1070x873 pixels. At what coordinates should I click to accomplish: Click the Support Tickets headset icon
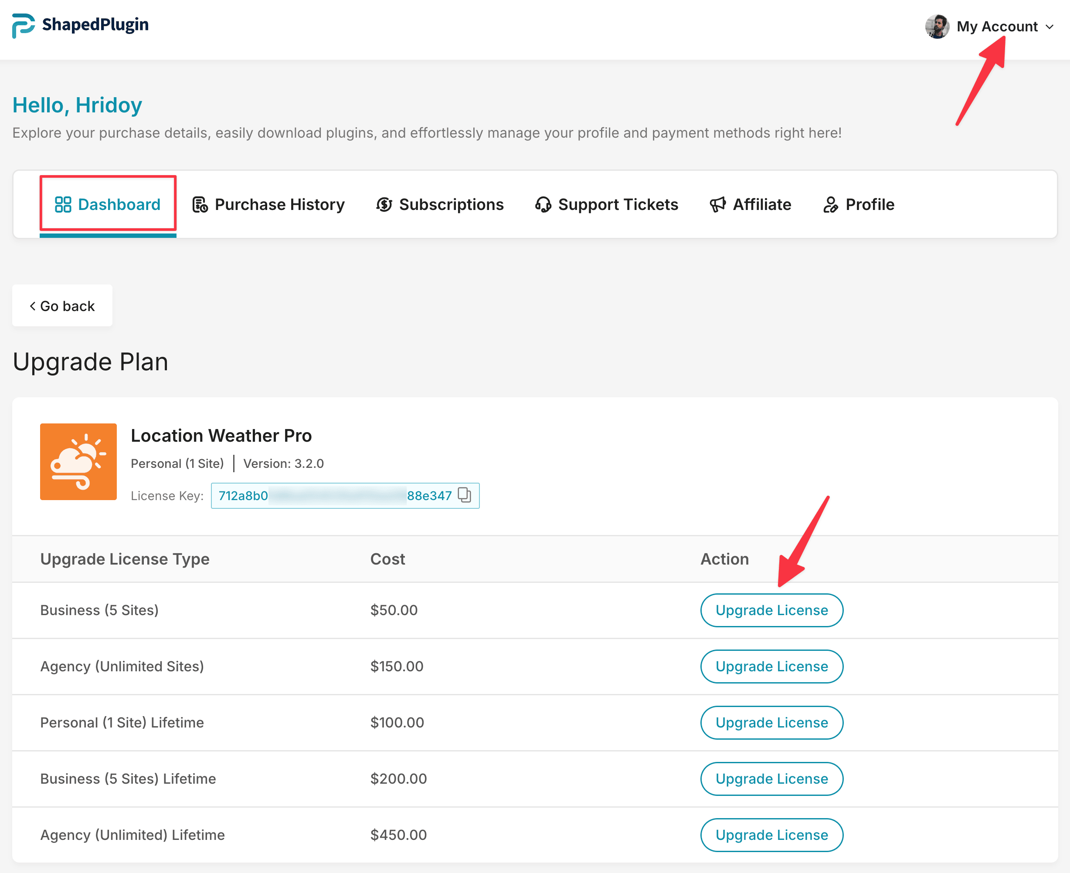coord(543,205)
